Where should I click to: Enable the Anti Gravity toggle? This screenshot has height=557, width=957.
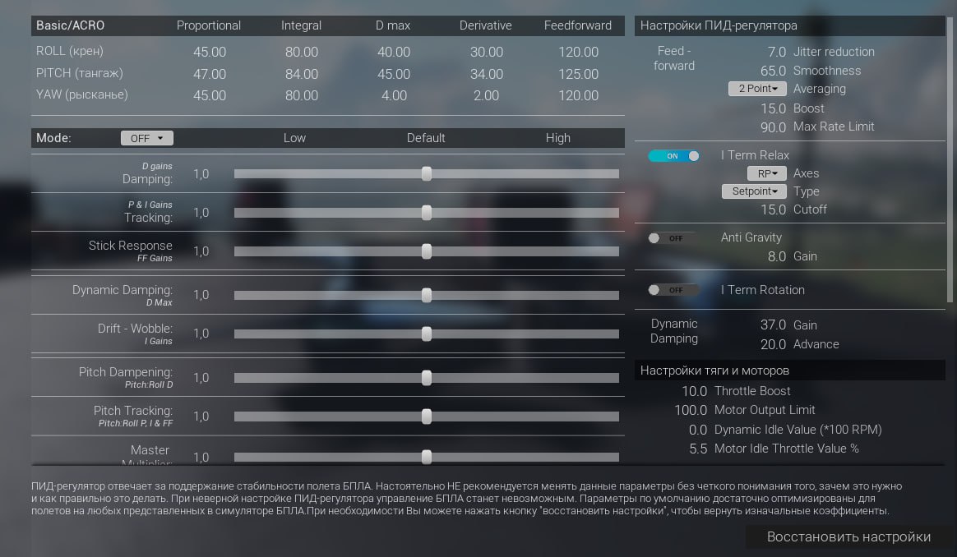point(673,238)
